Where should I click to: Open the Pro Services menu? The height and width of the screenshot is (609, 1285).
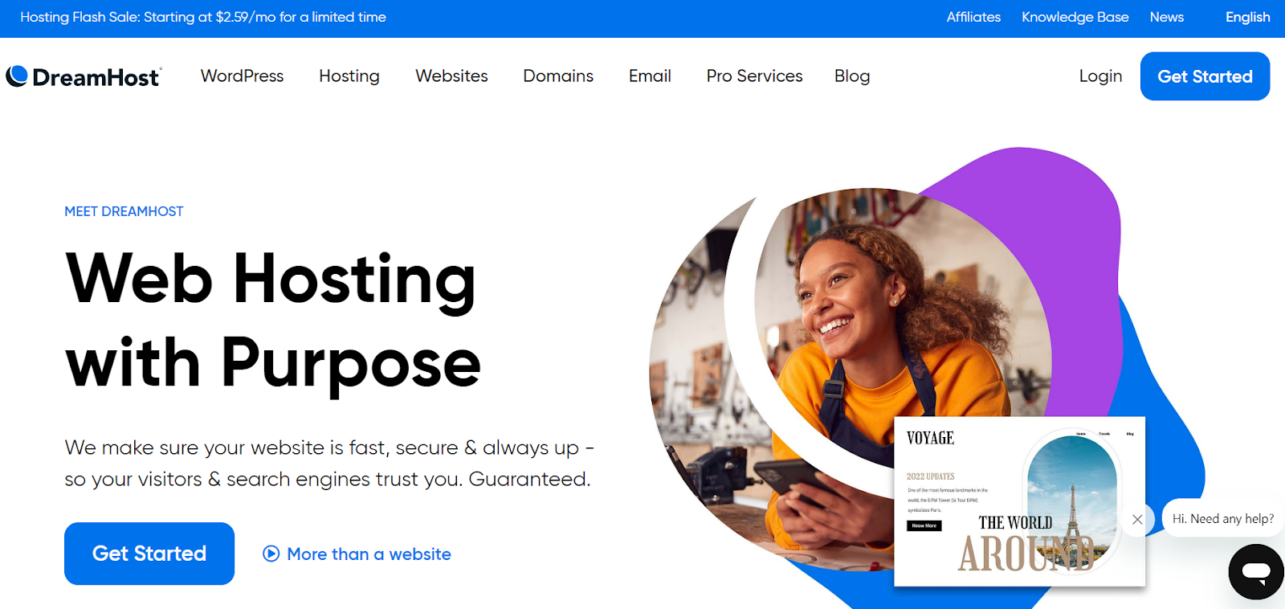(754, 76)
